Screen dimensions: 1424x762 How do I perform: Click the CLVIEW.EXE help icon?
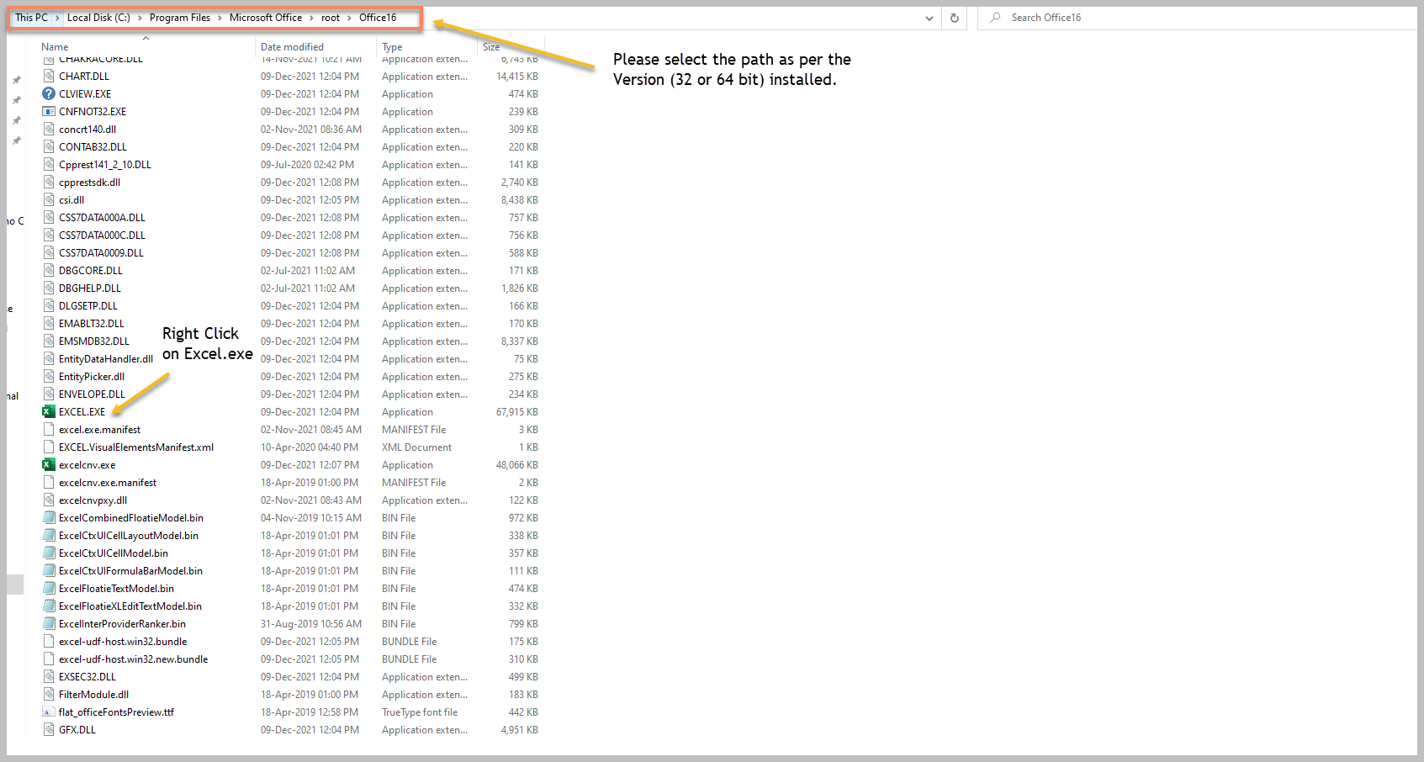(49, 94)
